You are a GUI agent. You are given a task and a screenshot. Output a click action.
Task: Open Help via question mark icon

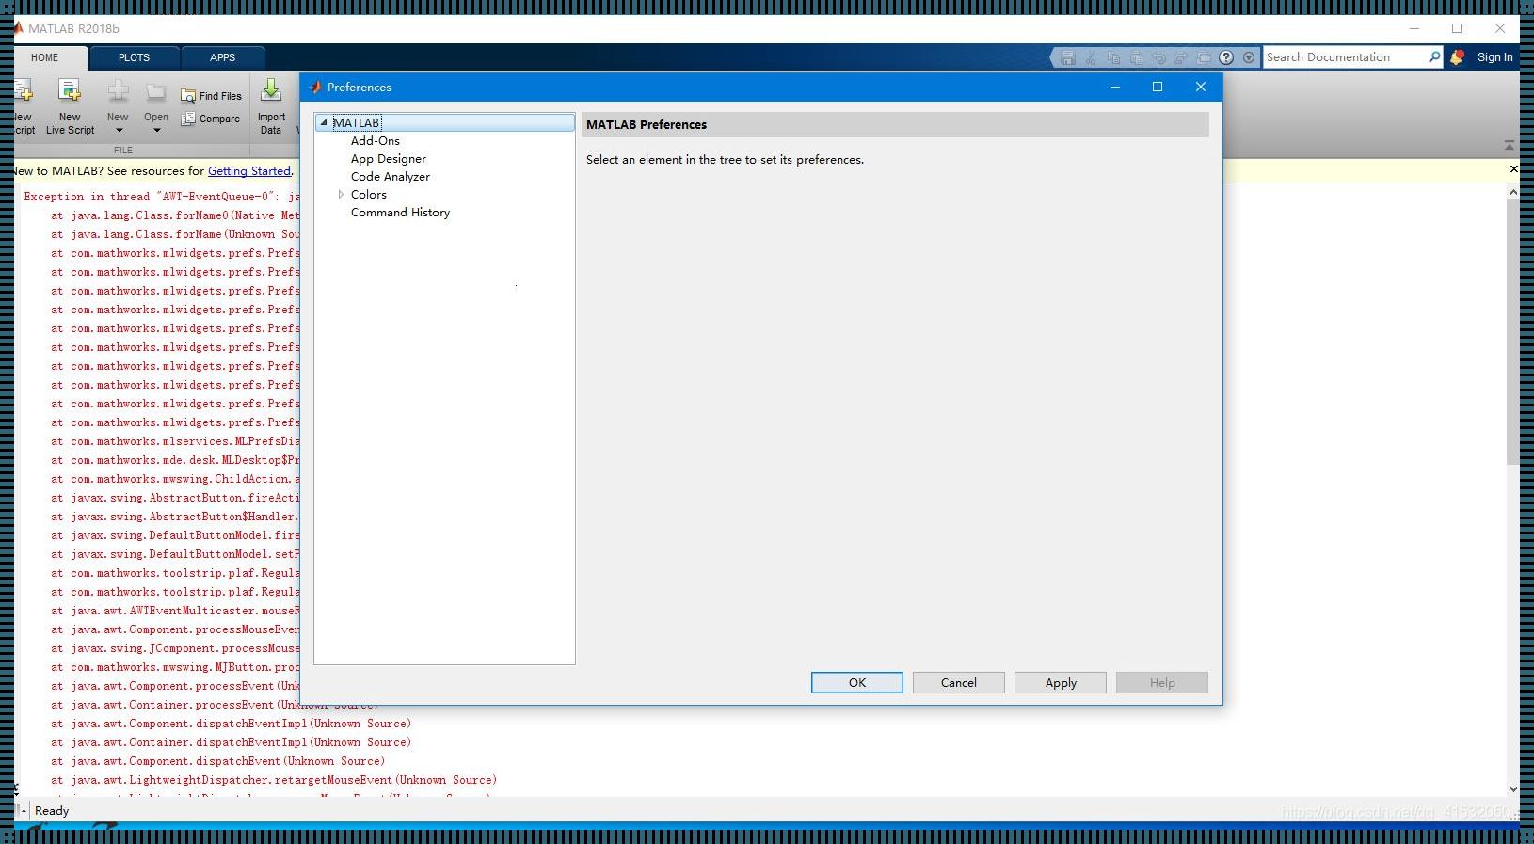tap(1226, 57)
